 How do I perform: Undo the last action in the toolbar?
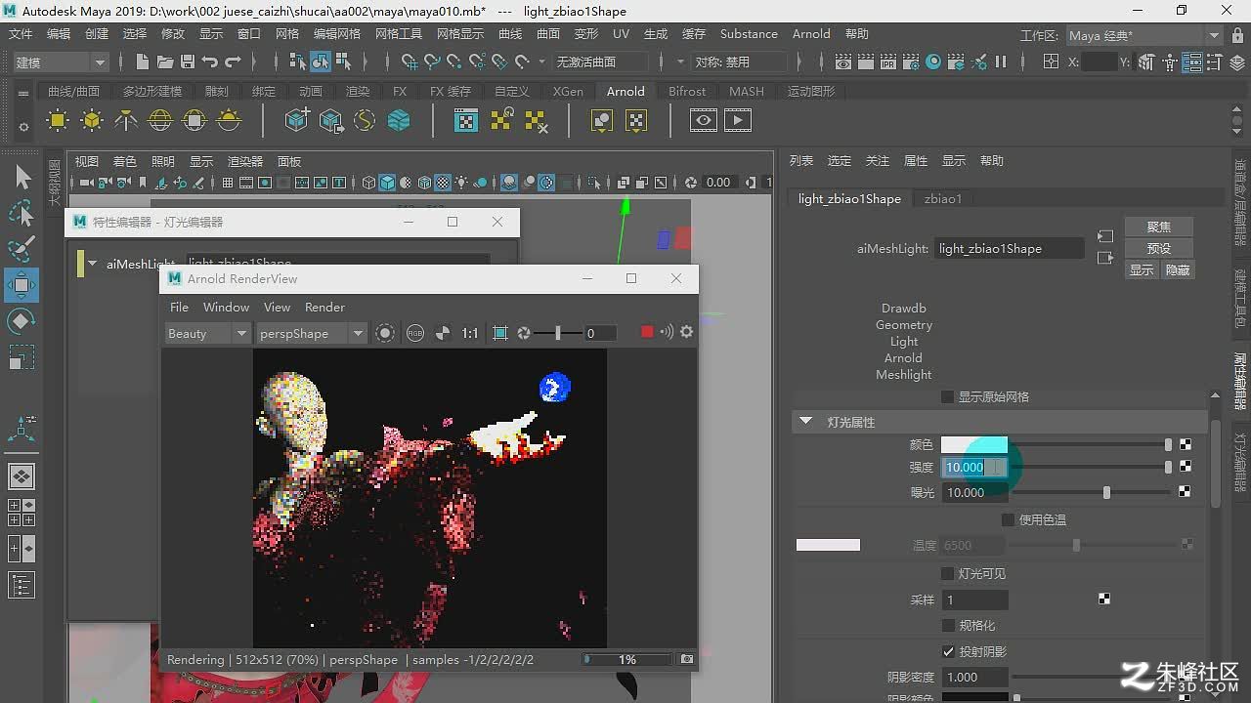(x=210, y=62)
